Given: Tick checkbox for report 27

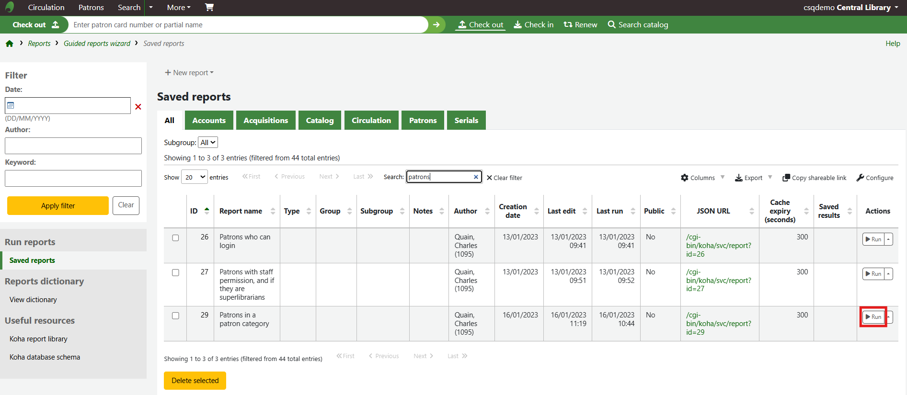Looking at the screenshot, I should 175,272.
